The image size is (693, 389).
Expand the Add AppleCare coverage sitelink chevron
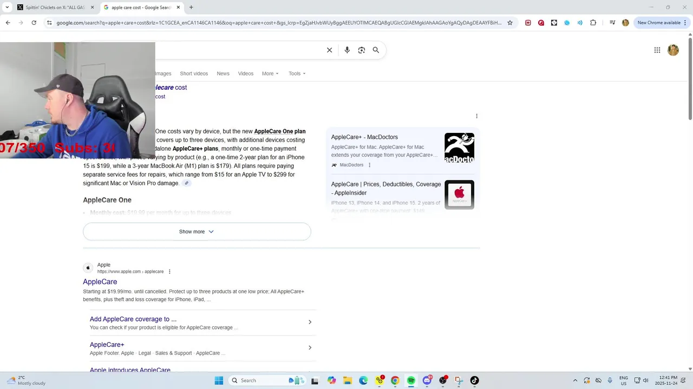310,322
